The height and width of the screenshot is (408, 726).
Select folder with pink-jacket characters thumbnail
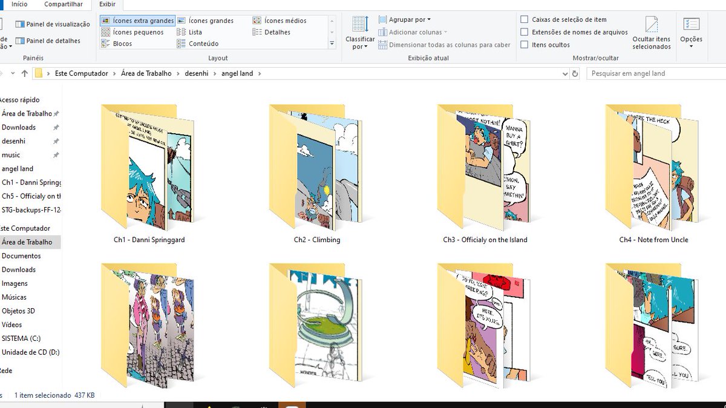coord(149,325)
